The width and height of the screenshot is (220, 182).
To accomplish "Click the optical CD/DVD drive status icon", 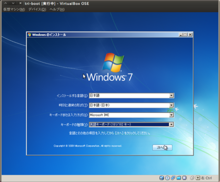I will pos(167,178).
